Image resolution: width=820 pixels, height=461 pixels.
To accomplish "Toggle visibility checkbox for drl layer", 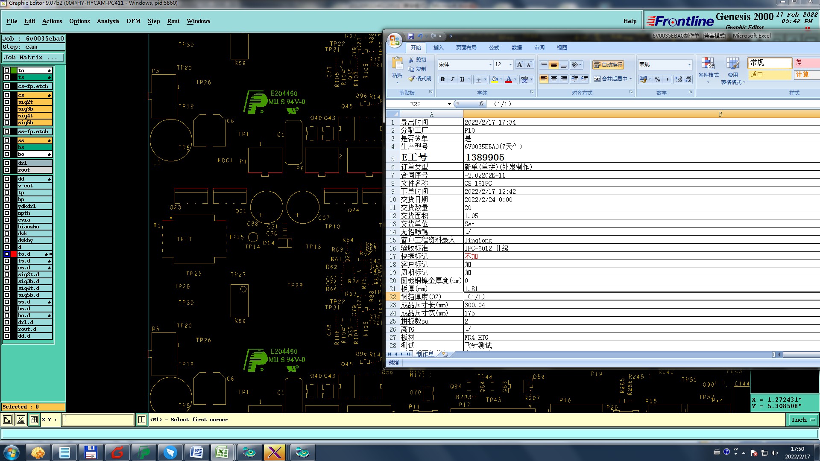I will [7, 163].
